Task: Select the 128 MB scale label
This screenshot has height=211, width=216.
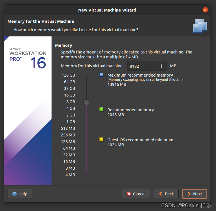Action: [68, 142]
